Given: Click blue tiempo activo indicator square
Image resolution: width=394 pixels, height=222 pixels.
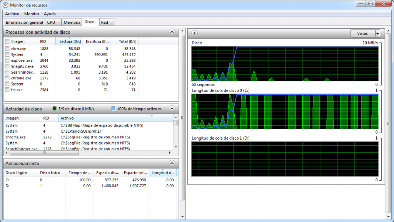Looking at the screenshot, I should click(114, 109).
